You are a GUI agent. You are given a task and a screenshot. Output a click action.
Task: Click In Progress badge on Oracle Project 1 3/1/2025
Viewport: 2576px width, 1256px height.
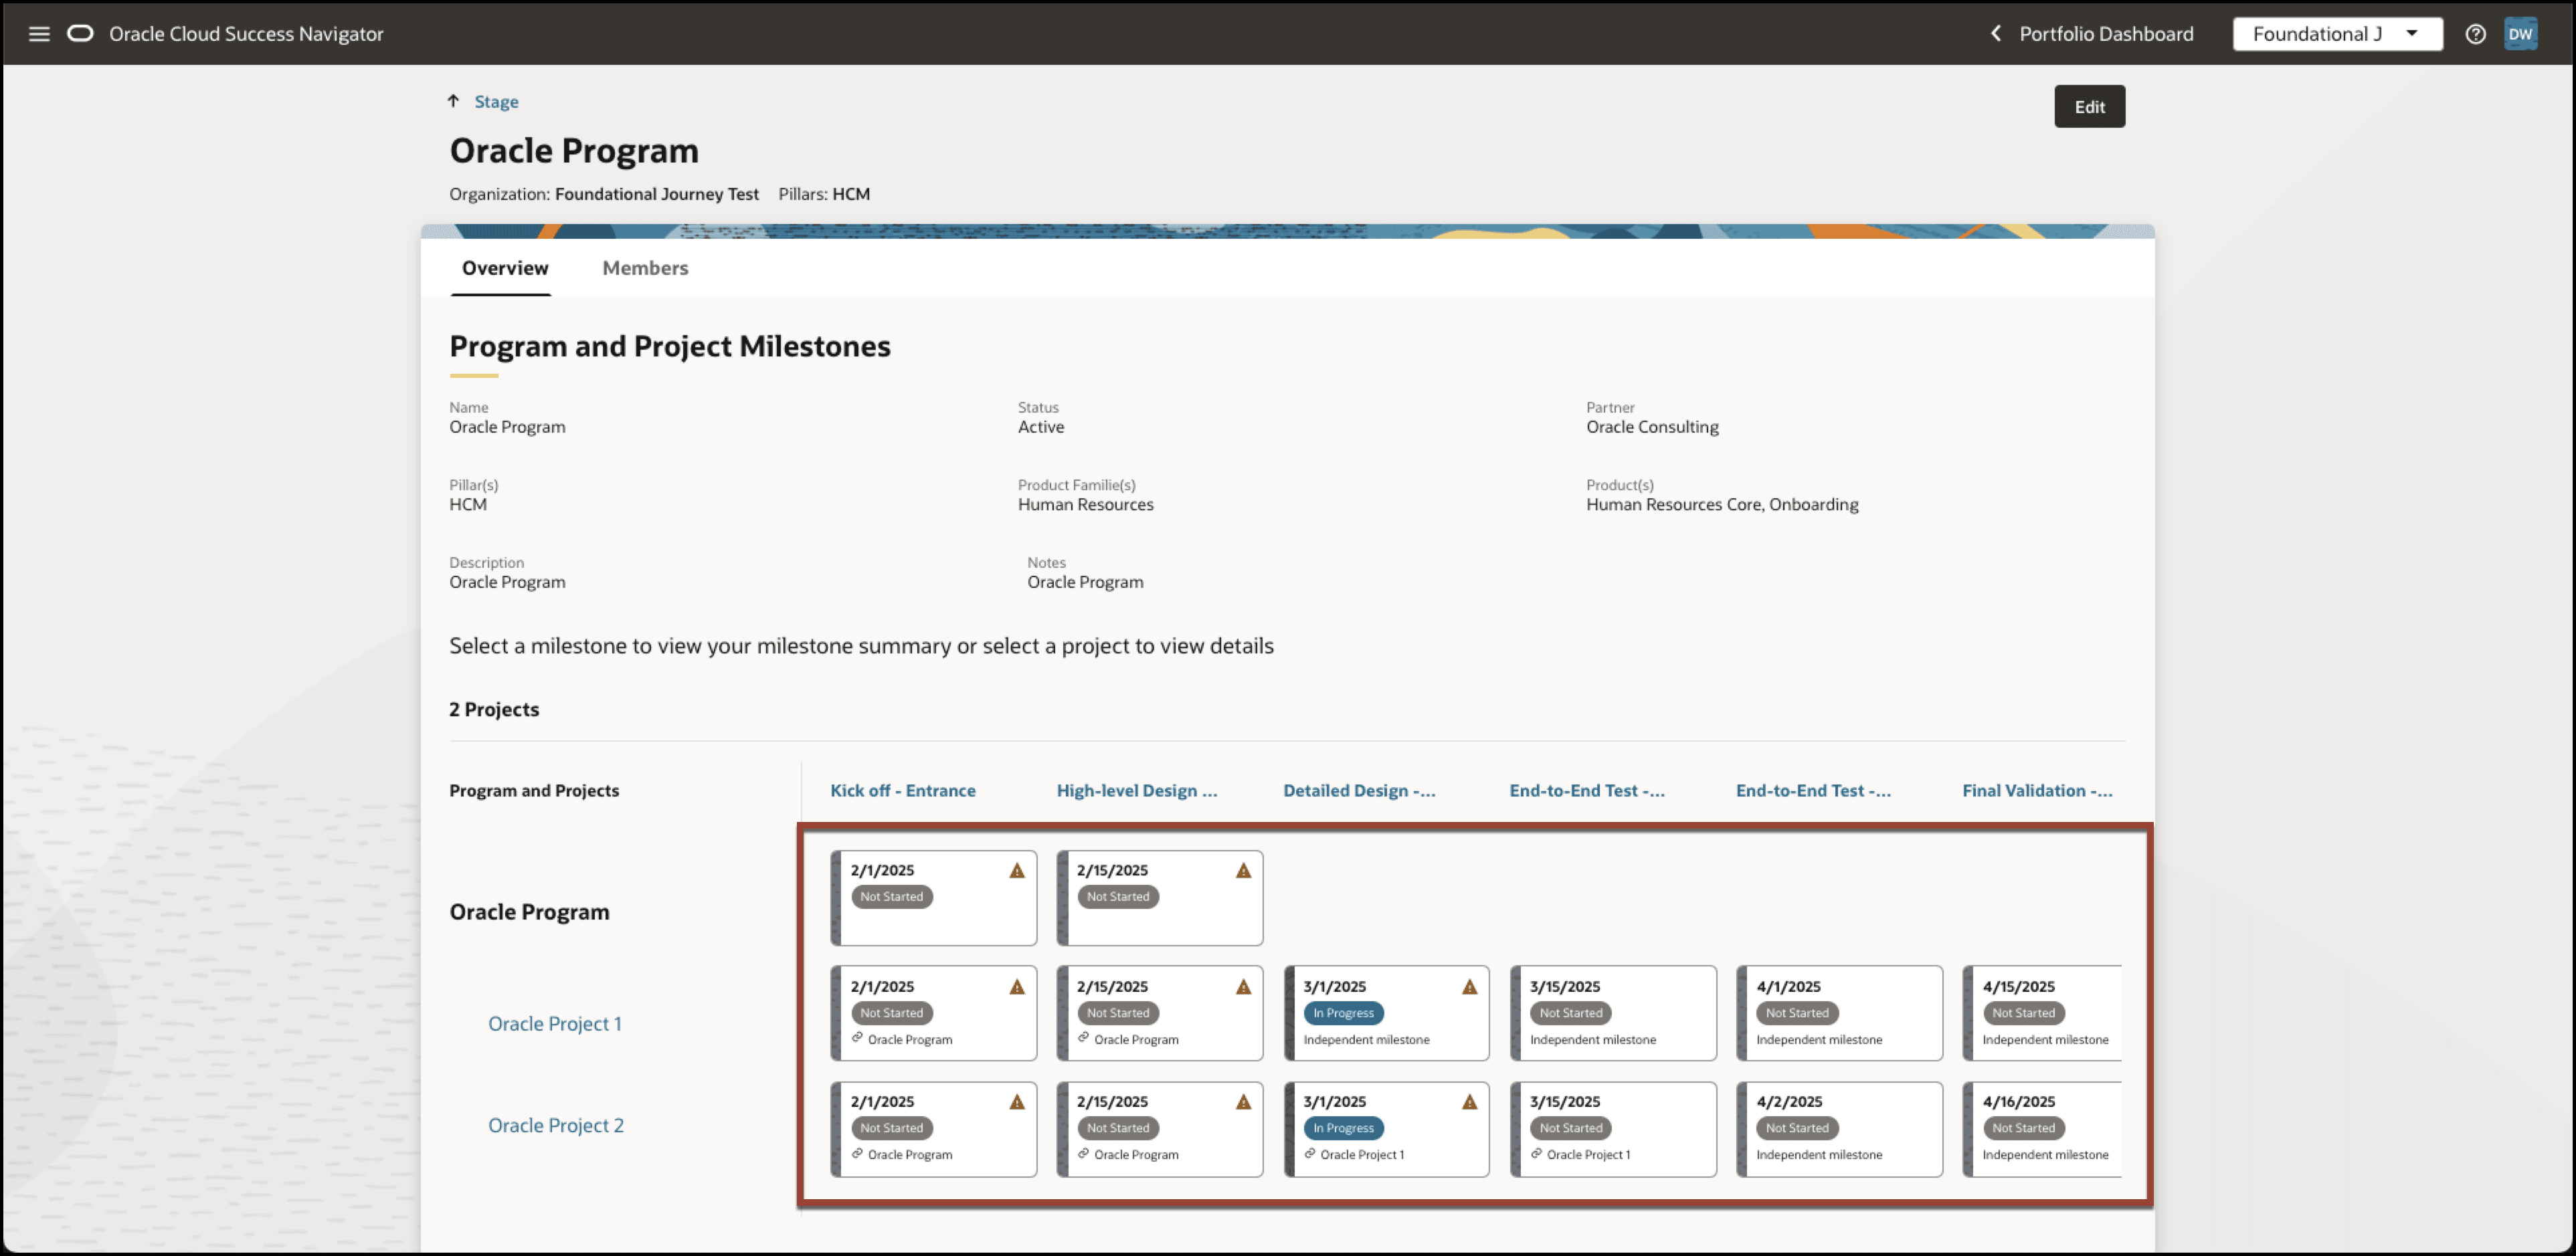click(x=1343, y=1012)
